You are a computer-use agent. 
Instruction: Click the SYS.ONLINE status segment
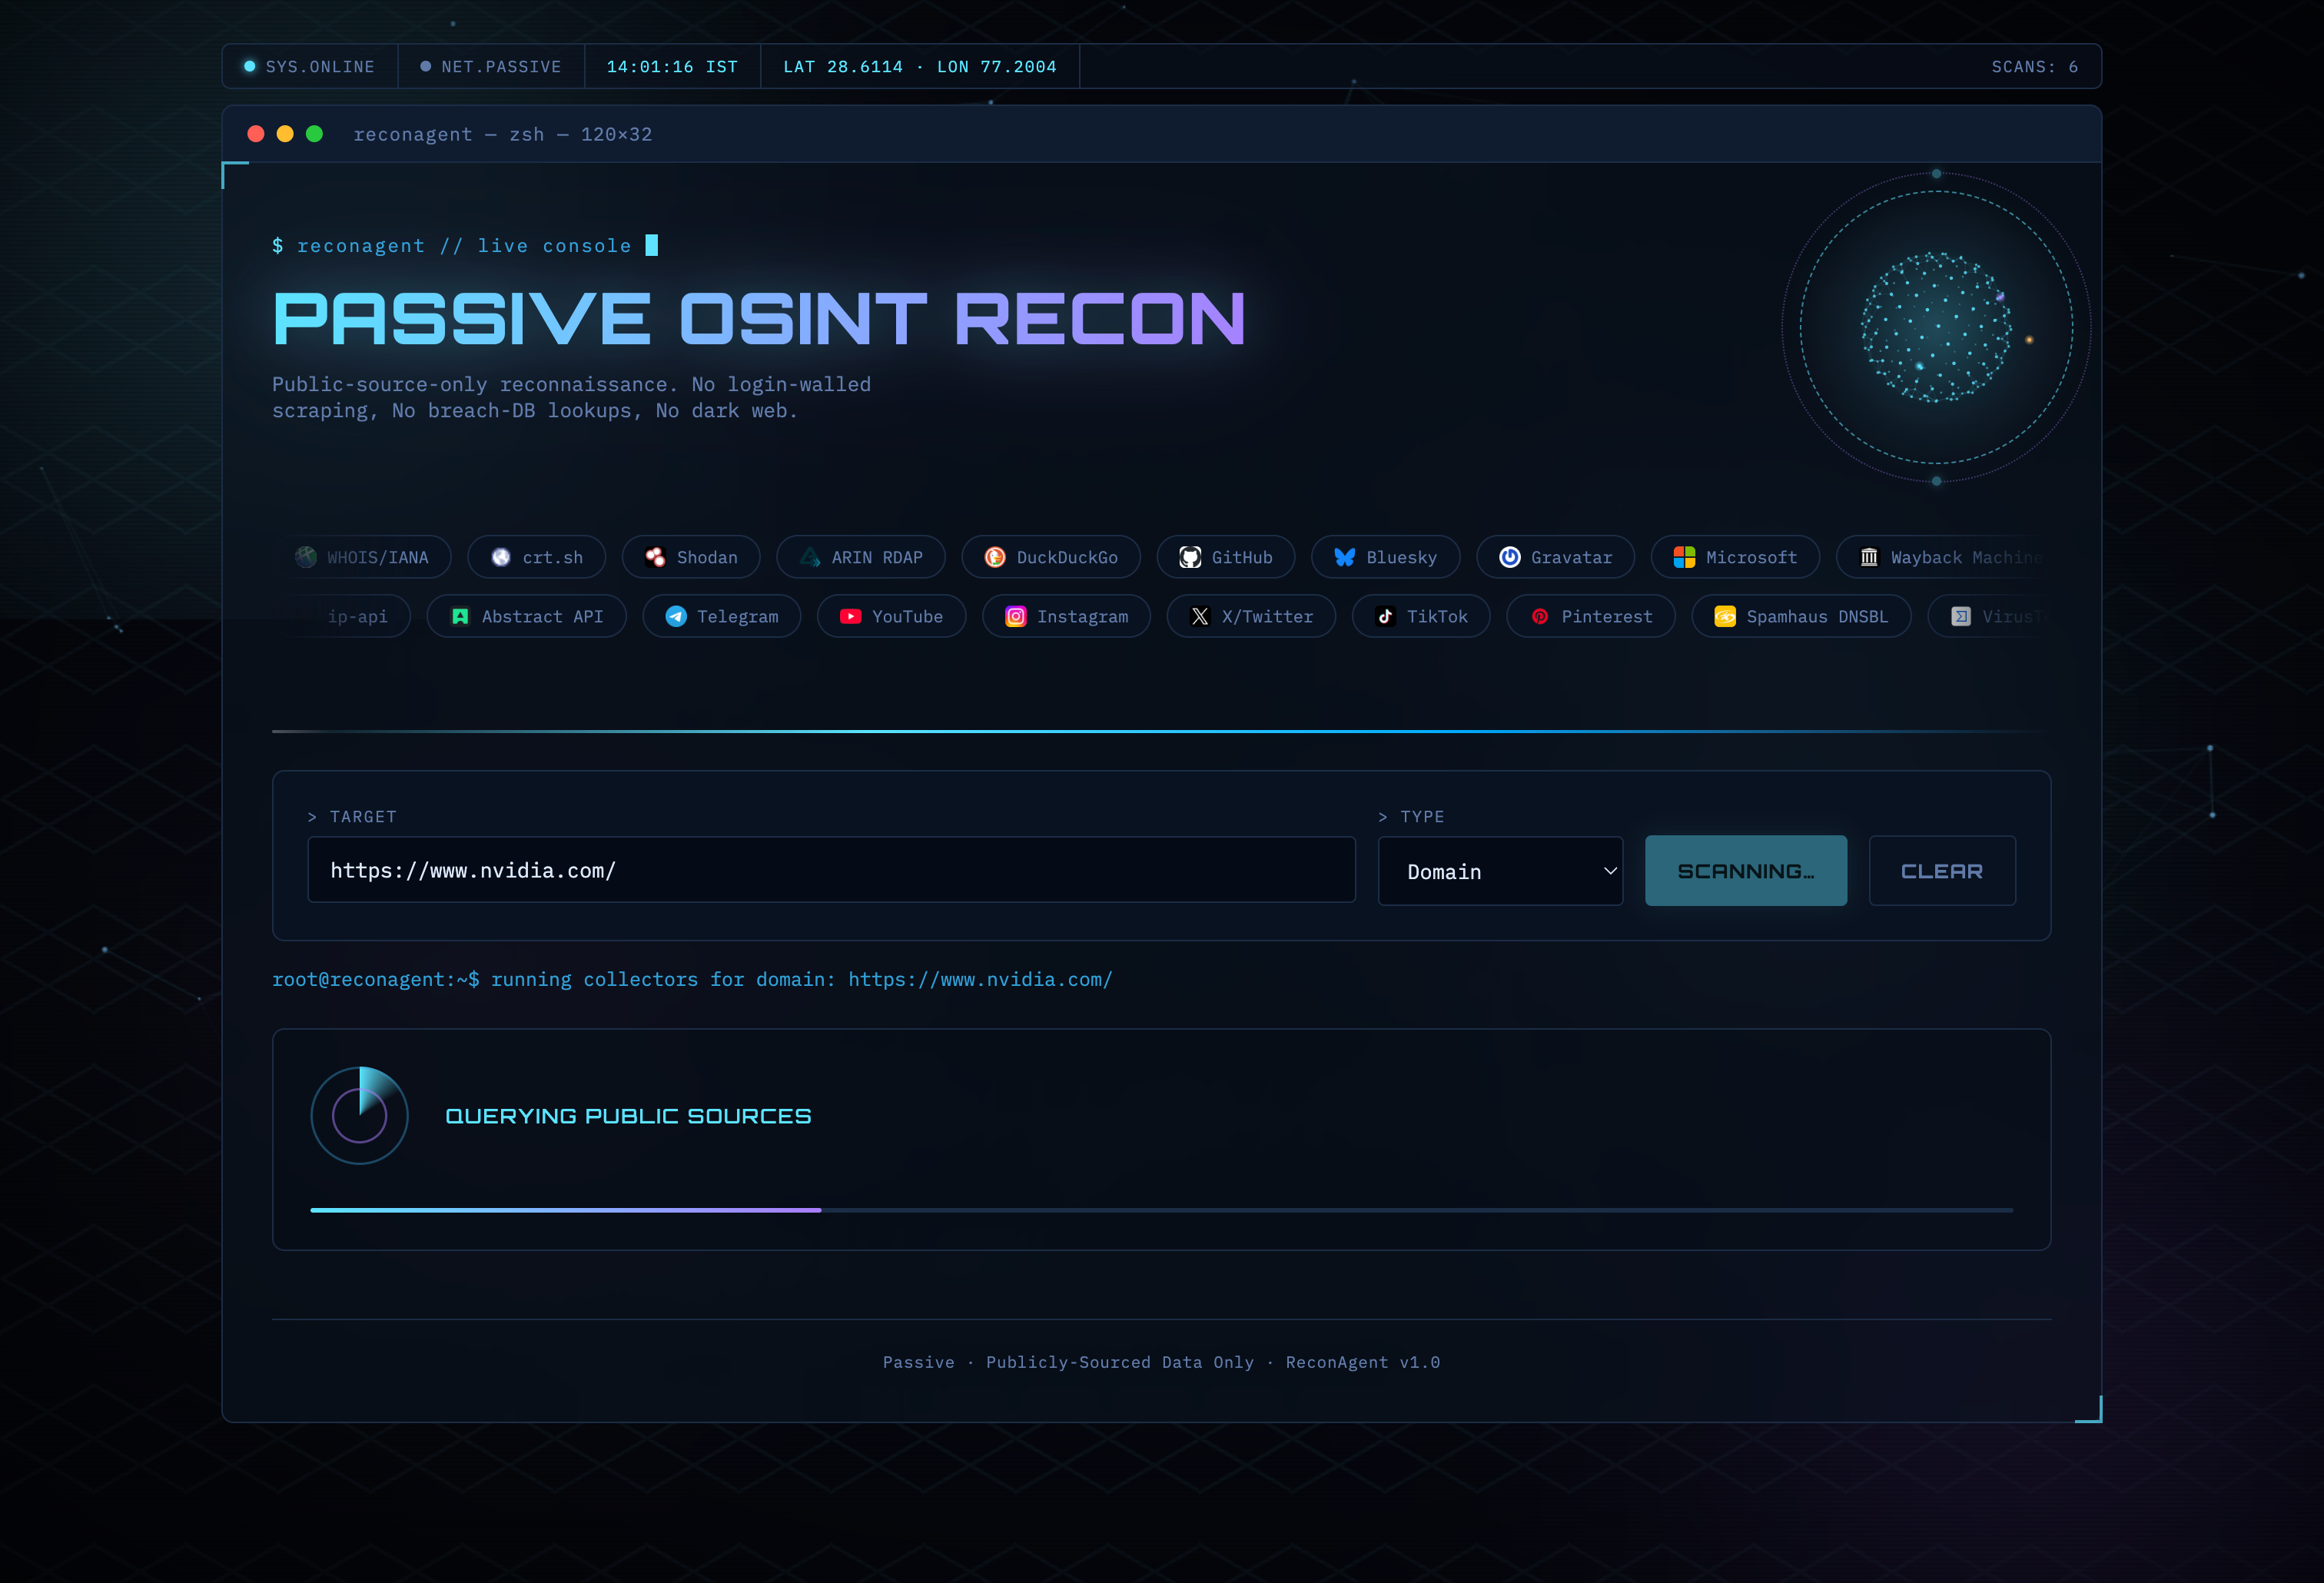310,67
